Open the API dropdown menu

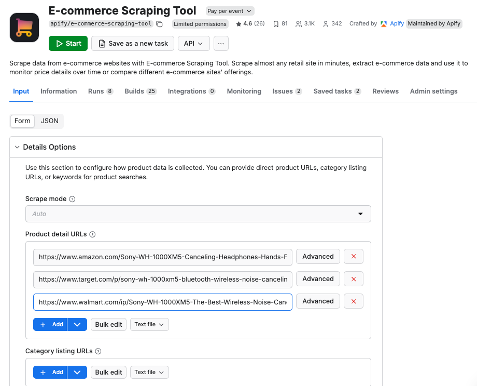(193, 44)
